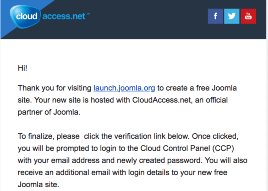
Task: Click "Thank you for visiting" text
Action: pyautogui.click(x=54, y=88)
